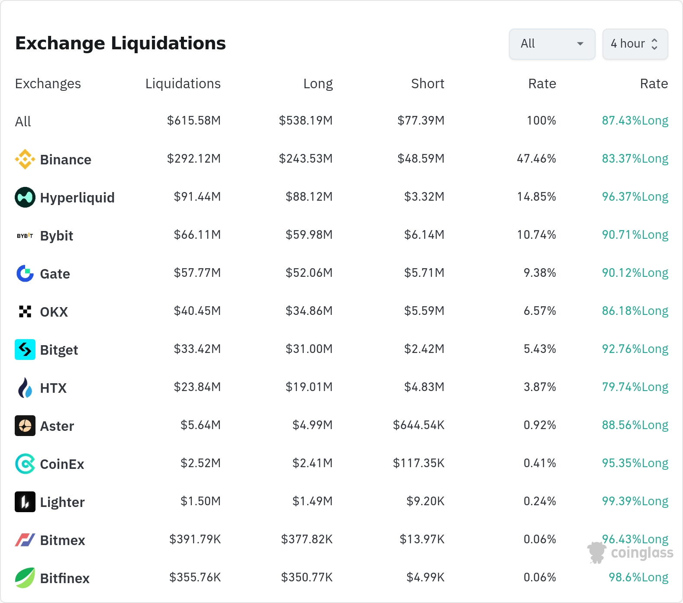683x603 pixels.
Task: Click the Aster logo icon
Action: click(x=25, y=426)
